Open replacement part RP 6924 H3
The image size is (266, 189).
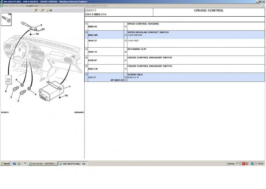pos(117,80)
